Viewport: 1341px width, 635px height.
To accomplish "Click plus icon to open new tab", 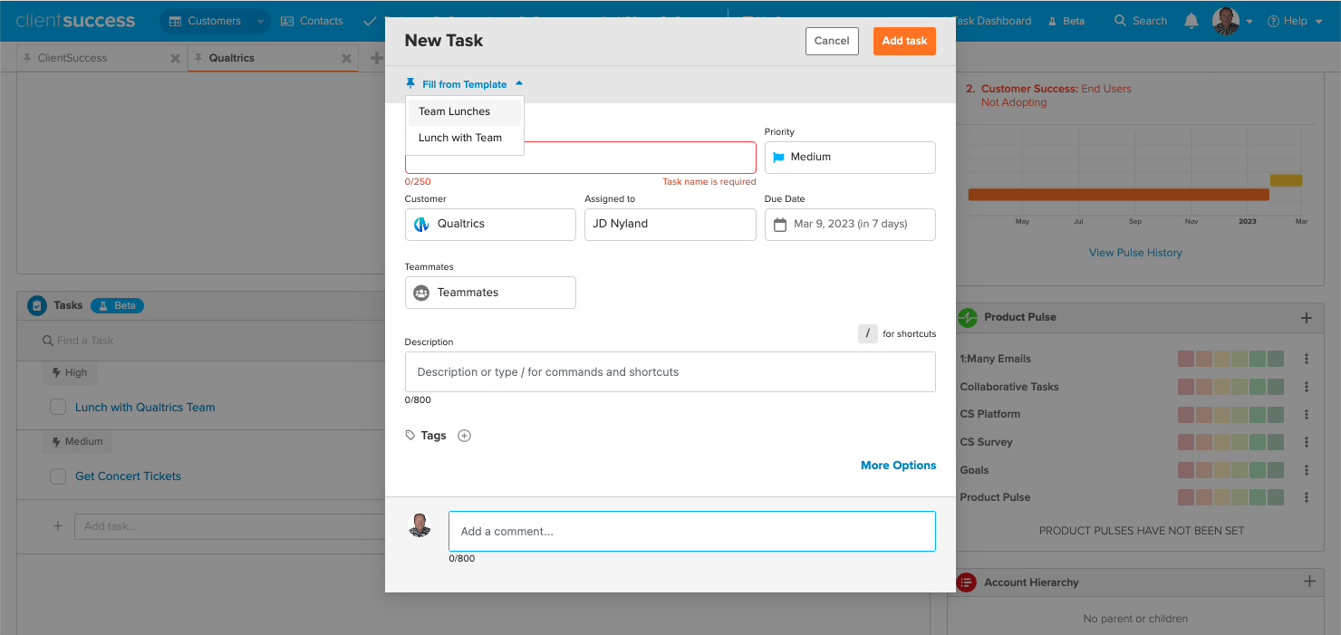I will point(377,58).
